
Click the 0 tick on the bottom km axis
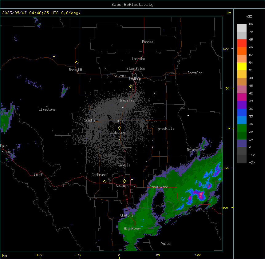pos(119,255)
